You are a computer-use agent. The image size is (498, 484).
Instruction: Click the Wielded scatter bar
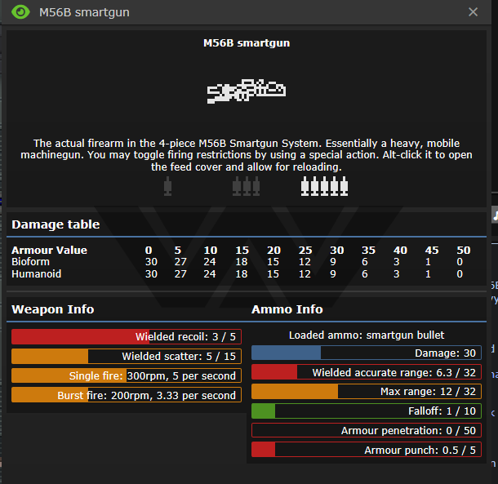126,357
